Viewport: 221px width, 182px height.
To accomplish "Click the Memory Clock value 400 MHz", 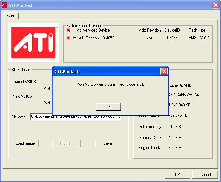I will 176,138.
